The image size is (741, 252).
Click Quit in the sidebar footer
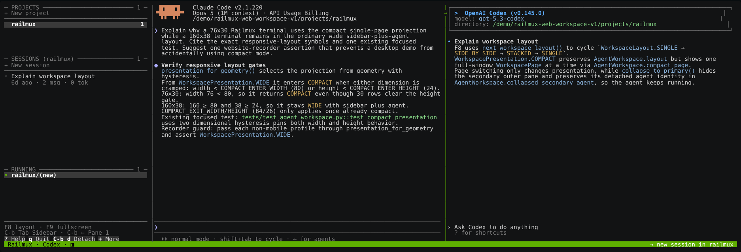point(39,239)
